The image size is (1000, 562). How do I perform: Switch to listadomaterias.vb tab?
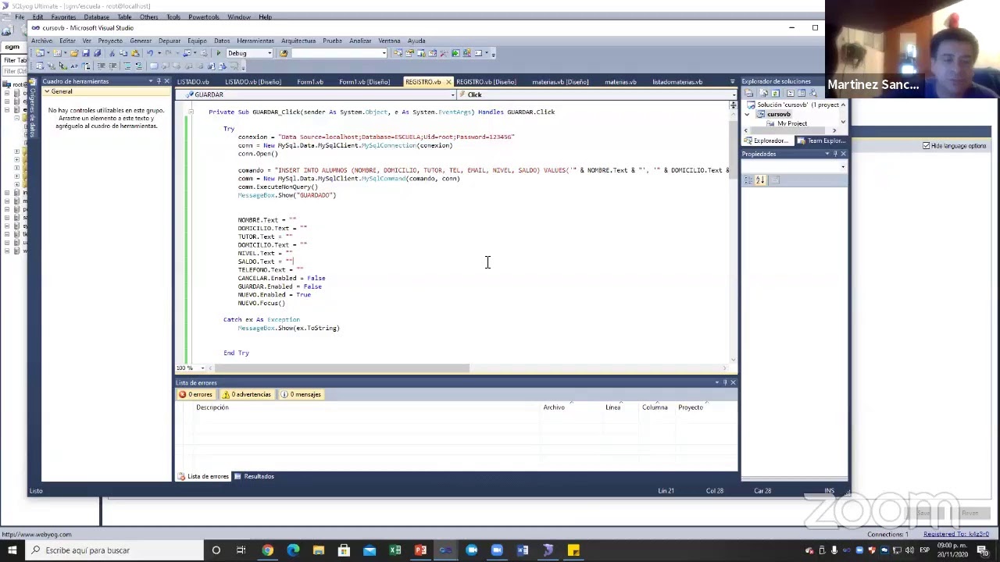(677, 81)
